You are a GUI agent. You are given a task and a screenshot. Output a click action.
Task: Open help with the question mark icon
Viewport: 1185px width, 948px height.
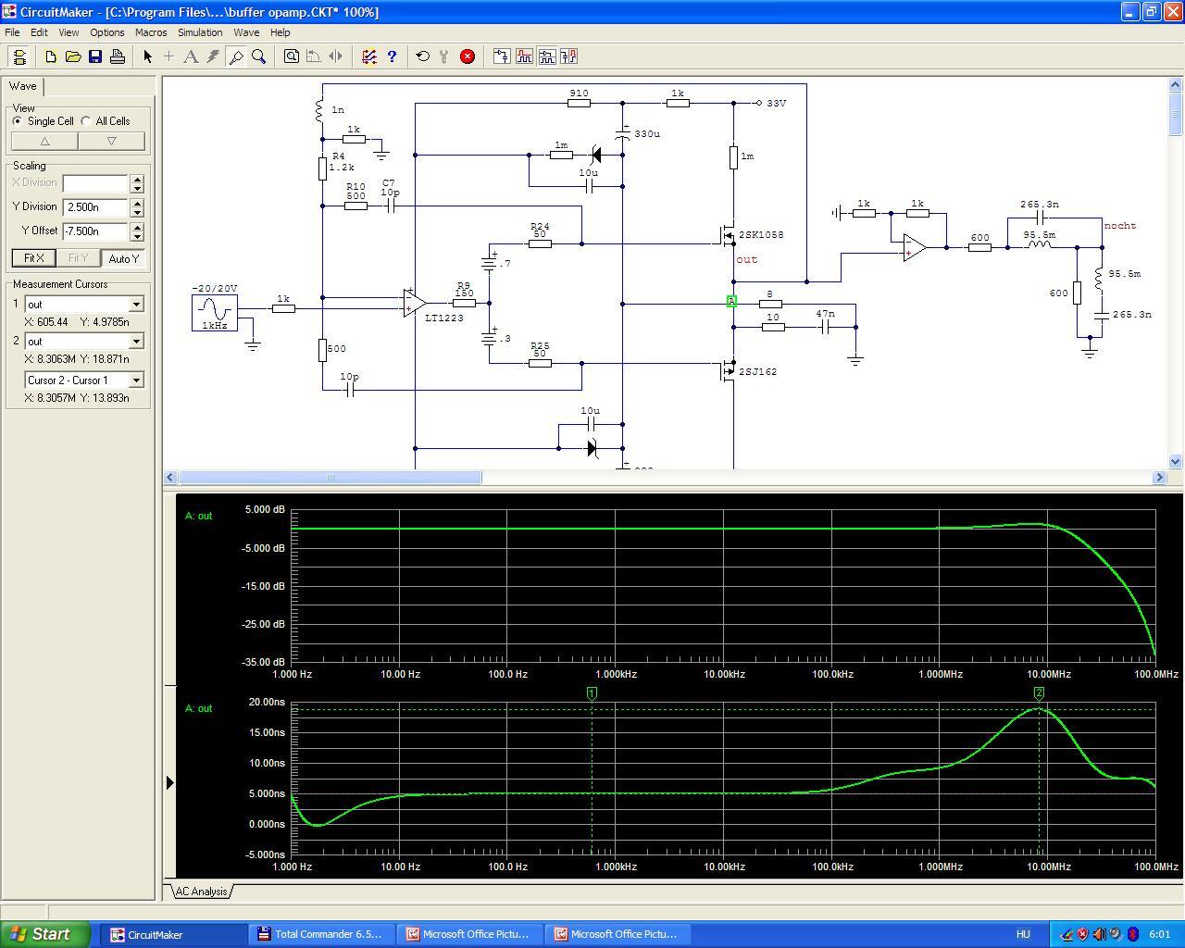point(392,56)
